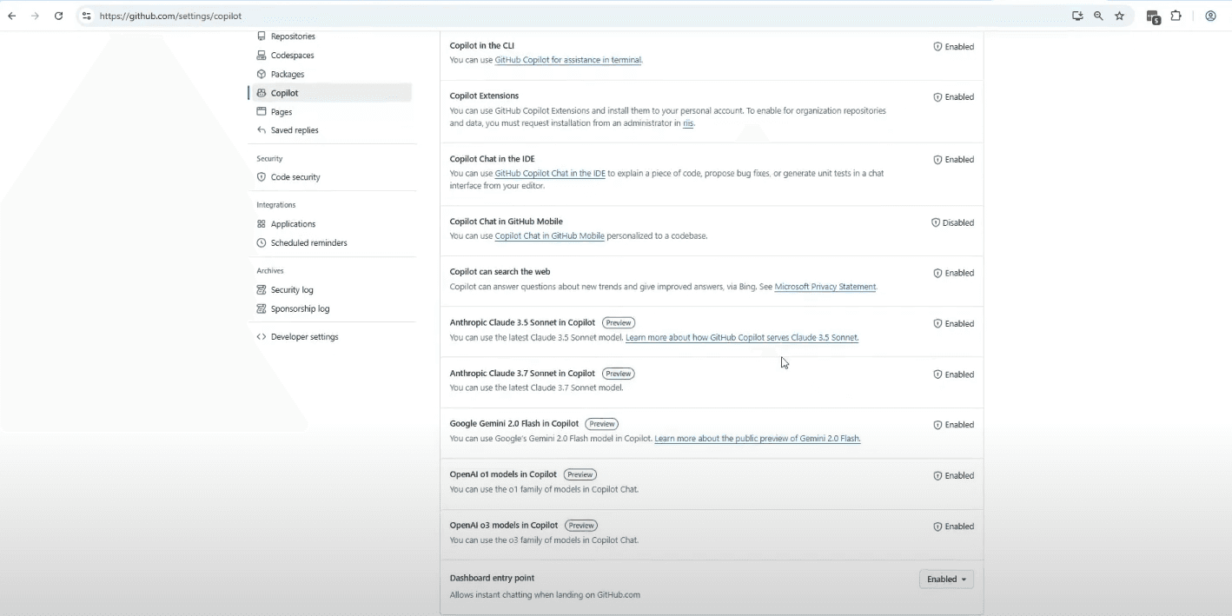Click the browser address bar URL field
This screenshot has width=1232, height=616.
[573, 16]
